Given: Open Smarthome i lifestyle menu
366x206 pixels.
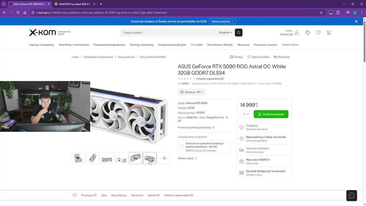Looking at the screenshot, I should point(220,45).
